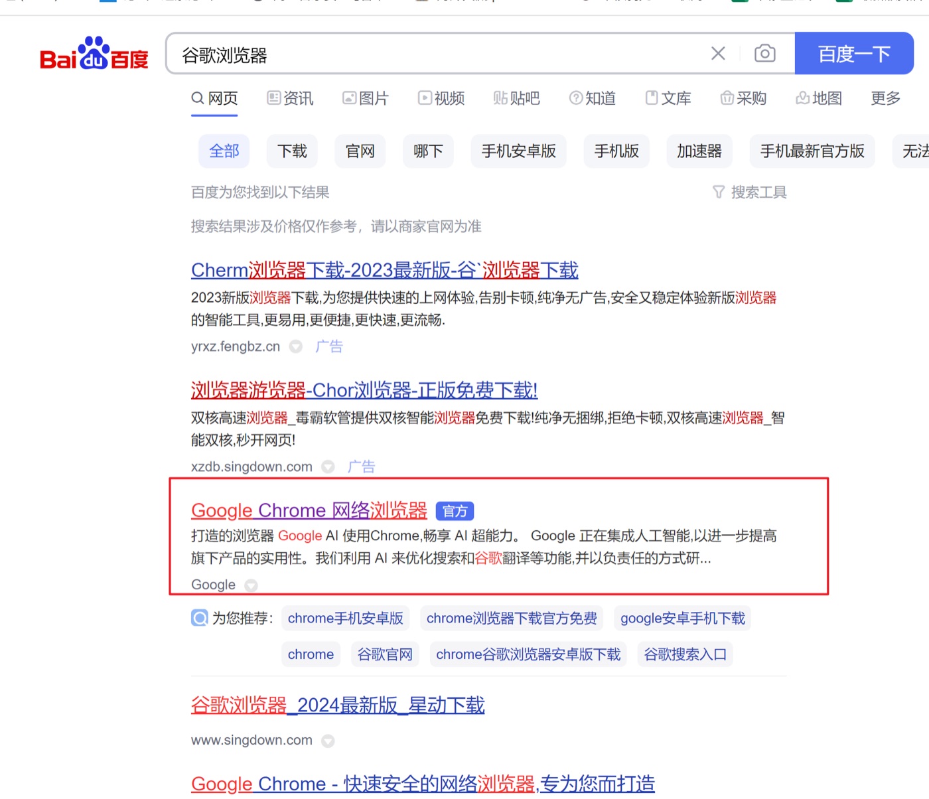Switch to the 知道 tab
The height and width of the screenshot is (799, 929).
593,99
